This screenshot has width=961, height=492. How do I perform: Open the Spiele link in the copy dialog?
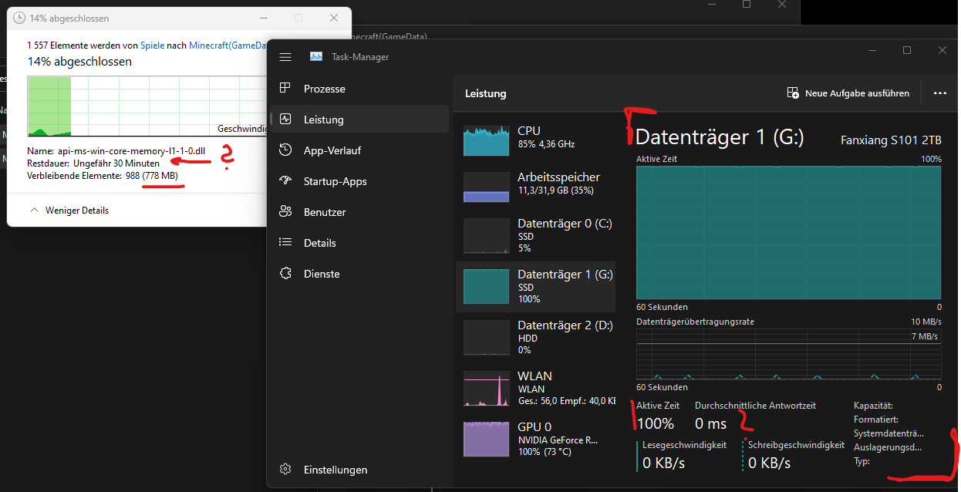pos(152,45)
